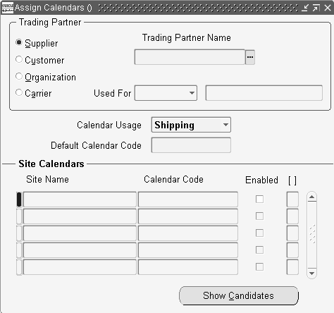
Task: Expand the Calendar Usage Shipping dropdown
Action: [191, 125]
